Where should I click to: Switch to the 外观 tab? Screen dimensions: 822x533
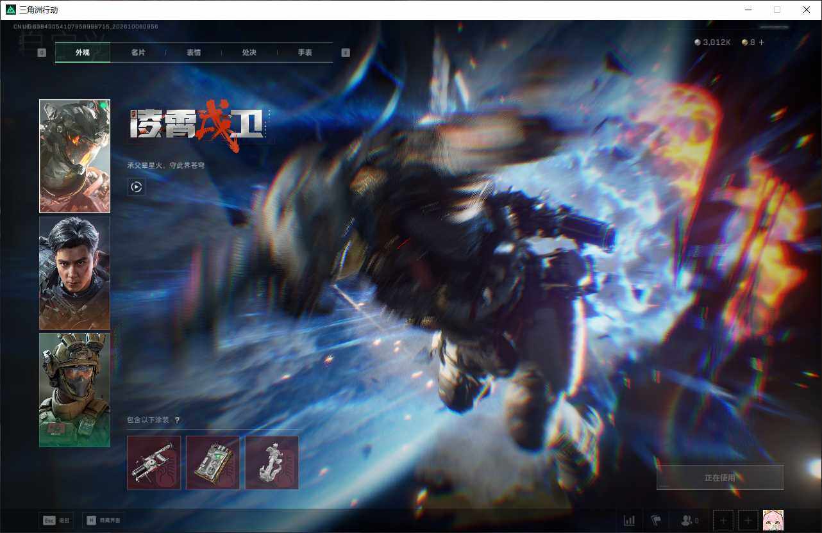coord(83,53)
